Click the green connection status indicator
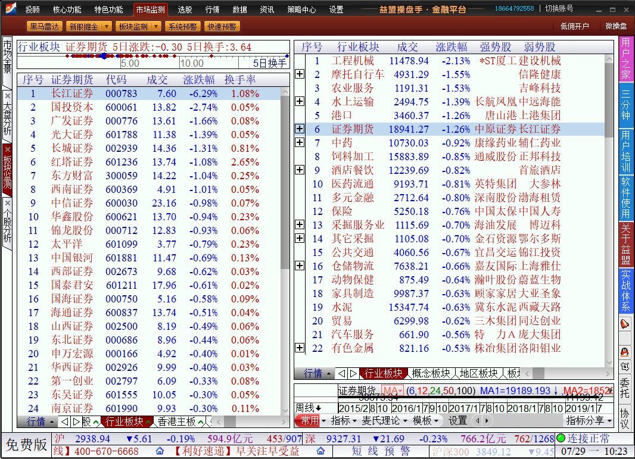 click(x=561, y=438)
